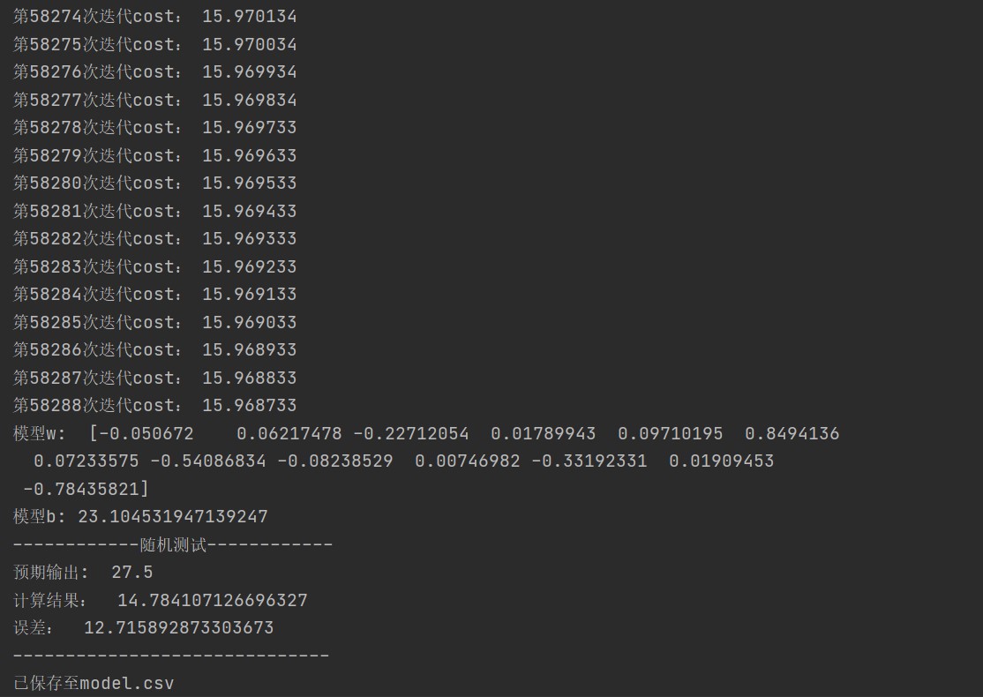Viewport: 983px width, 697px height.
Task: Select cost value 15.969333
Action: (250, 239)
